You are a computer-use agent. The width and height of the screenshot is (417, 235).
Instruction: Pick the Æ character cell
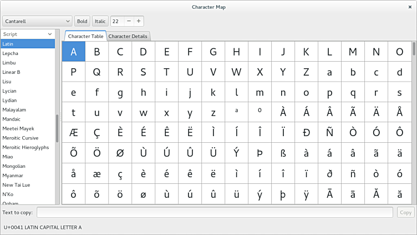point(74,133)
